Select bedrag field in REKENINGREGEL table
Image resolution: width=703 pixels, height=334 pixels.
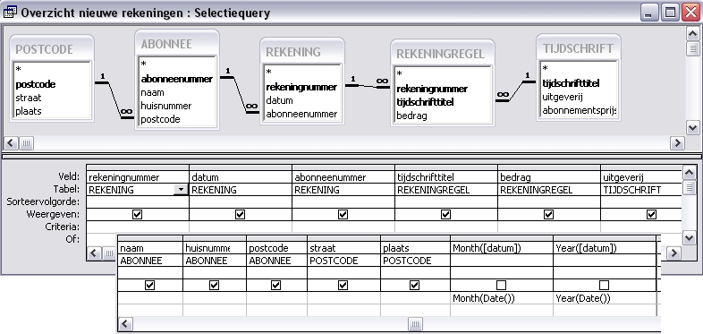[x=411, y=116]
